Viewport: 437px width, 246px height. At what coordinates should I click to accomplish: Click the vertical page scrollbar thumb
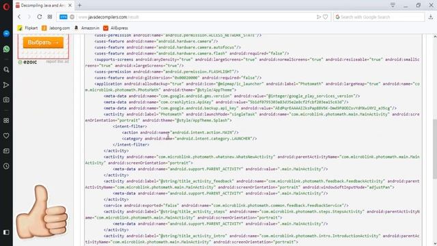(435, 149)
